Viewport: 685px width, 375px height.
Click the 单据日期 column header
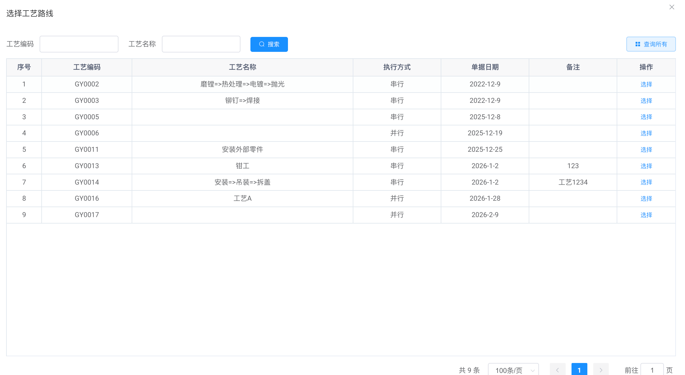(x=485, y=67)
